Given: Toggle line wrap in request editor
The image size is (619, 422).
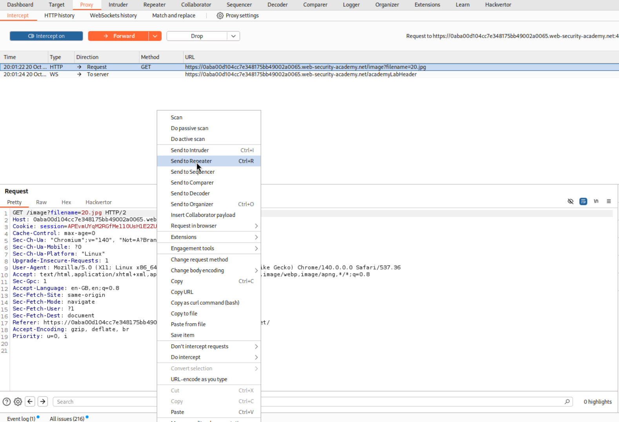Looking at the screenshot, I should tap(583, 201).
